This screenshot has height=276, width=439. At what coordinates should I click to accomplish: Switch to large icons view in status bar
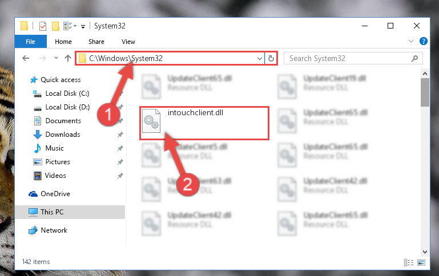pyautogui.click(x=421, y=262)
